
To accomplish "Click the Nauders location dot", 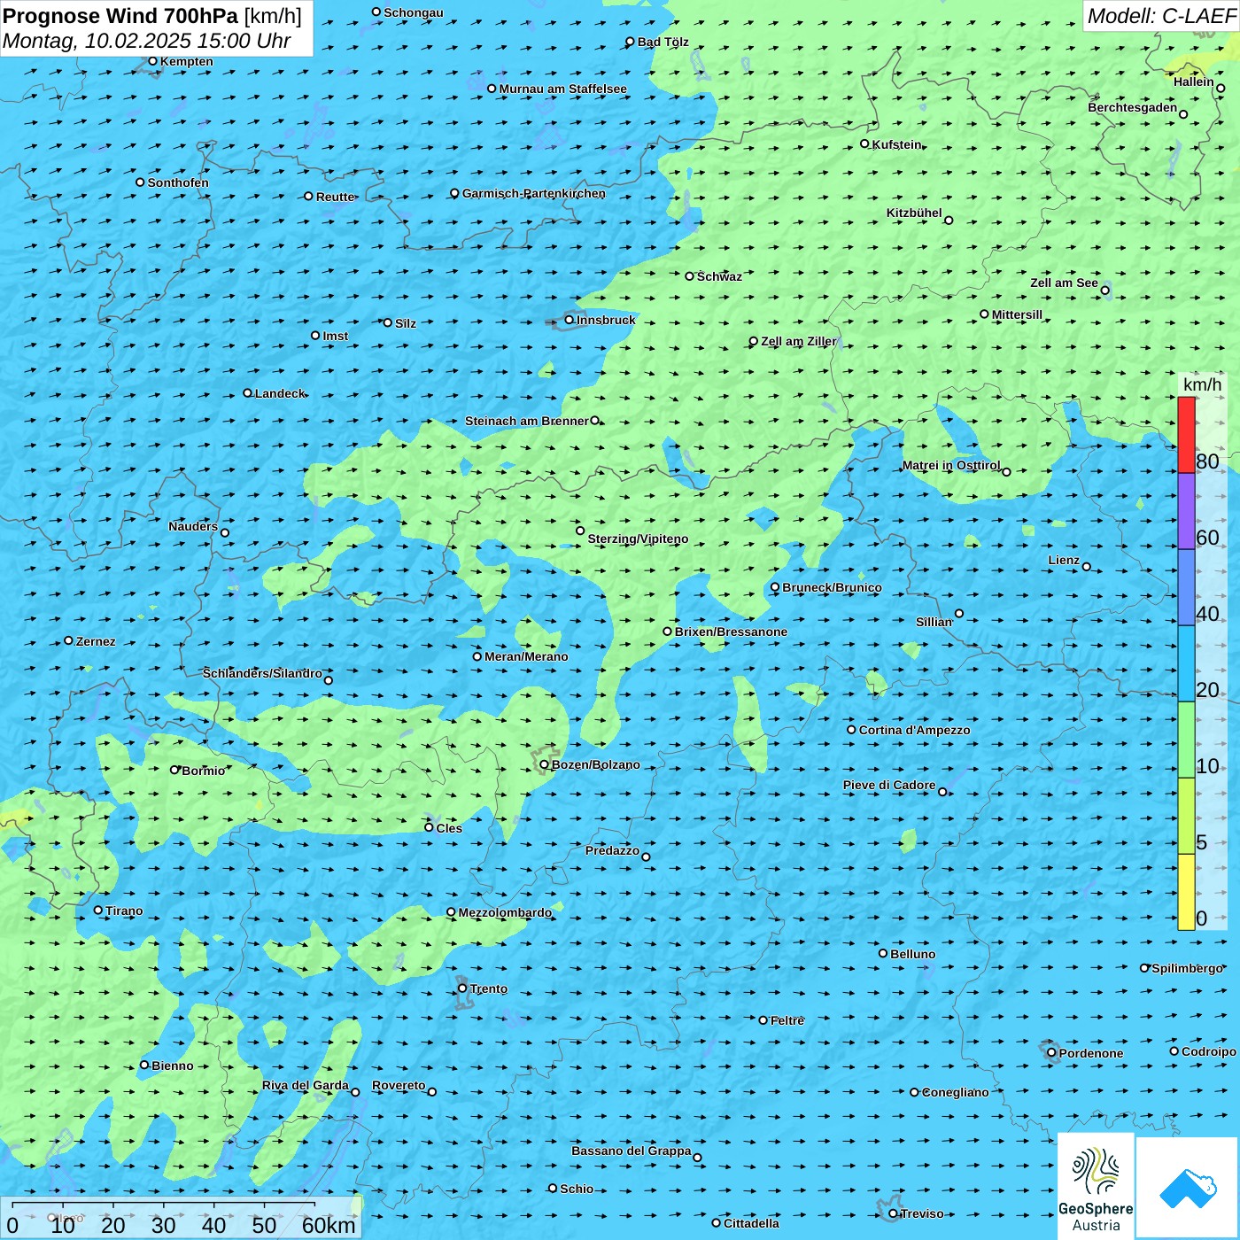I will pos(225,532).
